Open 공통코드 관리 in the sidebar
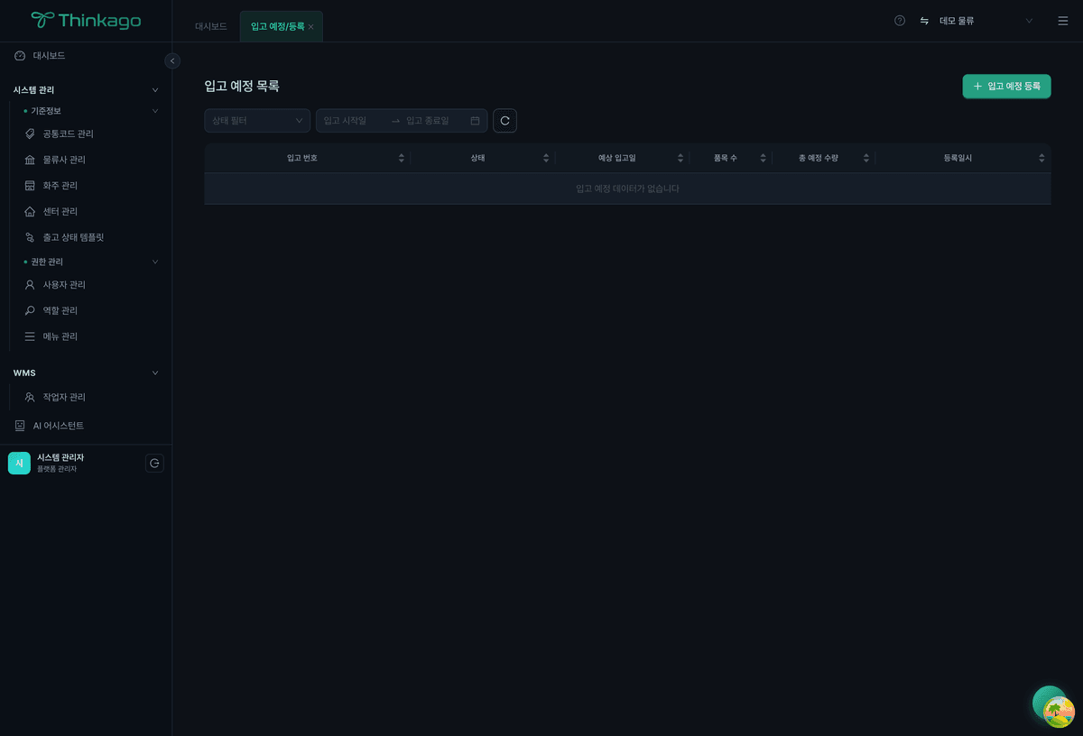 pyautogui.click(x=68, y=133)
